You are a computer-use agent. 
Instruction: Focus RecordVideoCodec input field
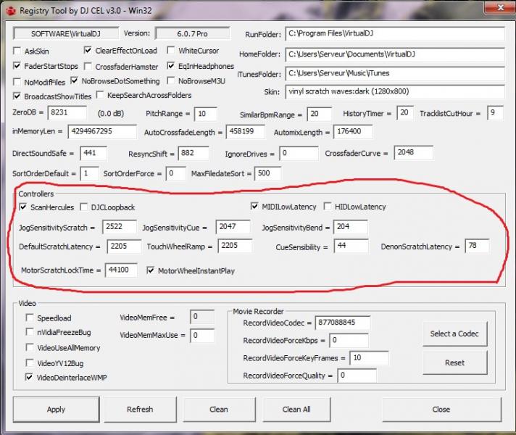343,323
